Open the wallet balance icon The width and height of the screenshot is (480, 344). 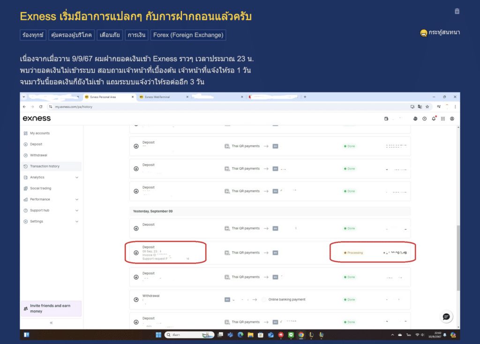(x=386, y=119)
